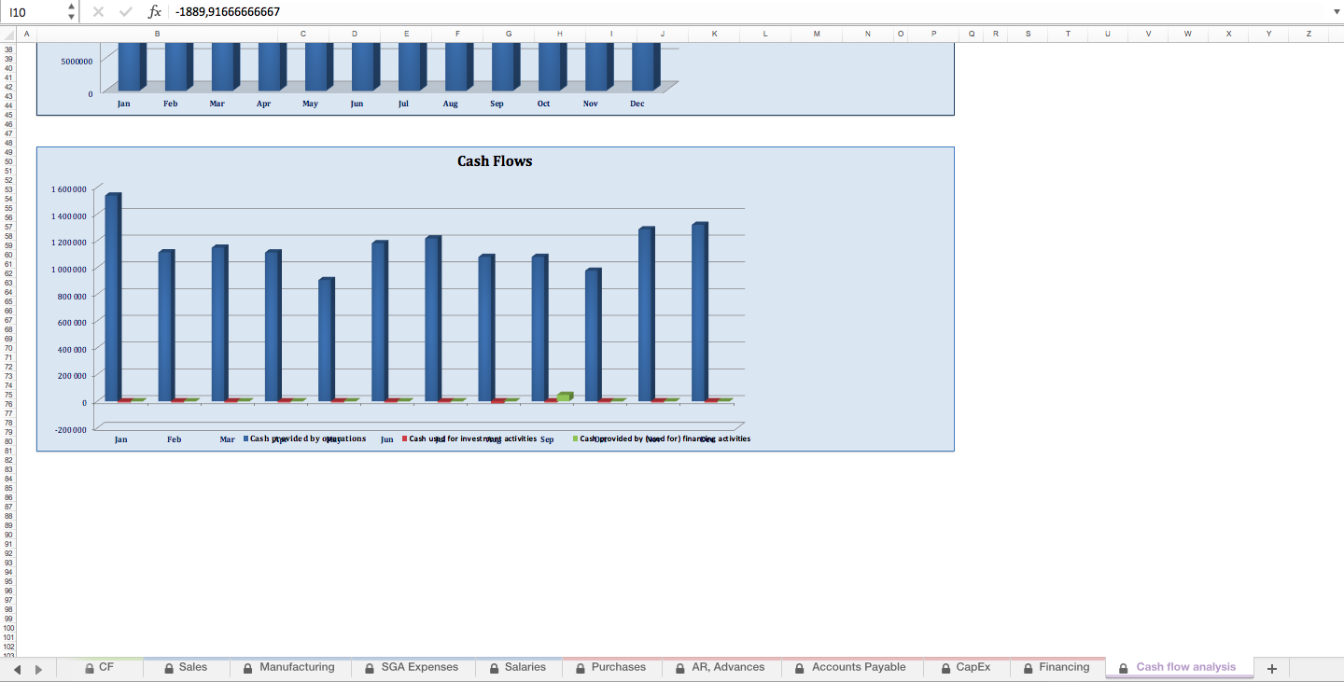
Task: Expand the formula bar with its chevron
Action: [x=1337, y=13]
